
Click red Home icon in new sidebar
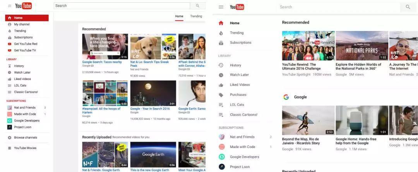[x=221, y=23]
